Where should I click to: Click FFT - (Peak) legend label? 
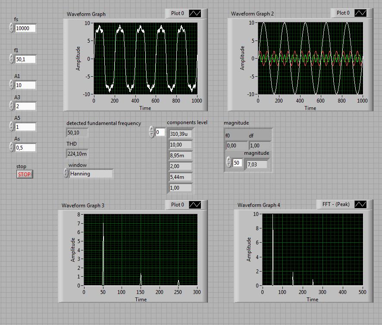pyautogui.click(x=336, y=204)
